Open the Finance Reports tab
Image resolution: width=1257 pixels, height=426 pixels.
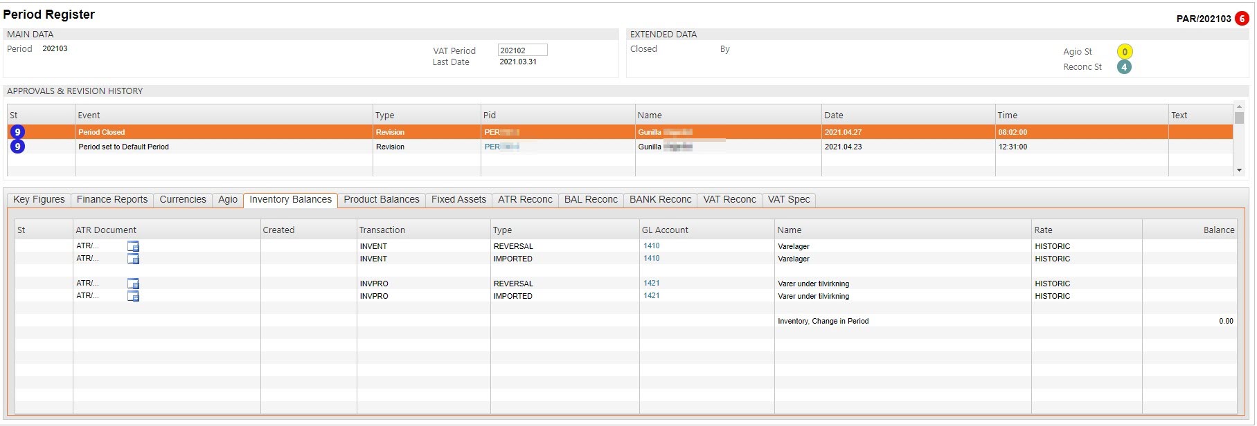coord(112,200)
